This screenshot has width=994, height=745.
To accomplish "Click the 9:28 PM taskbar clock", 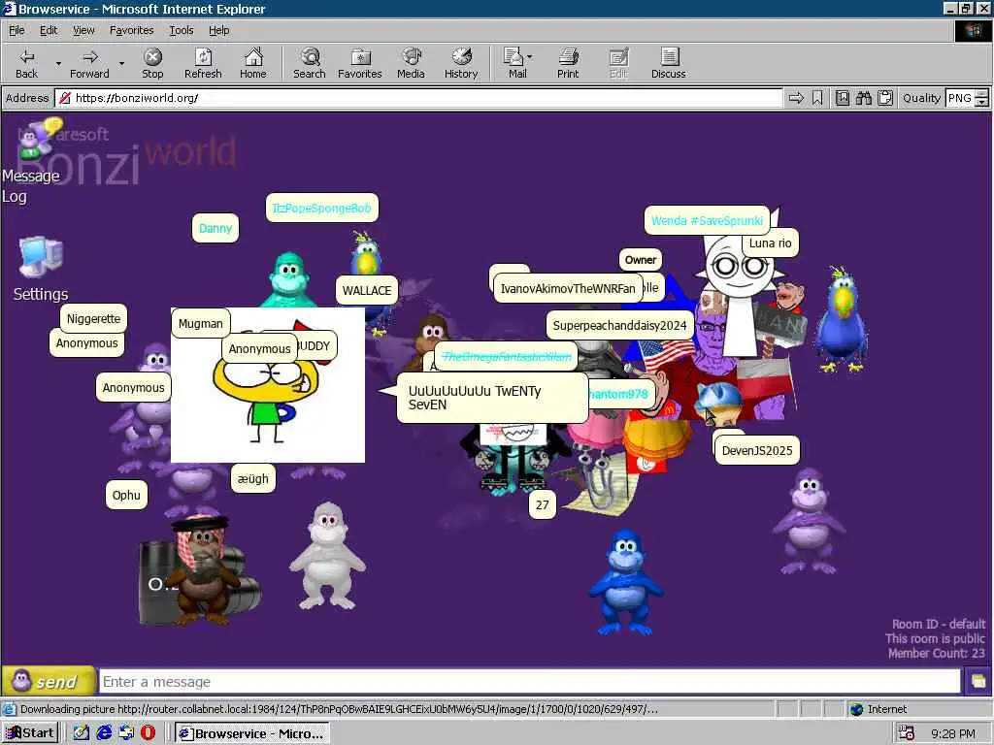I will [x=953, y=733].
